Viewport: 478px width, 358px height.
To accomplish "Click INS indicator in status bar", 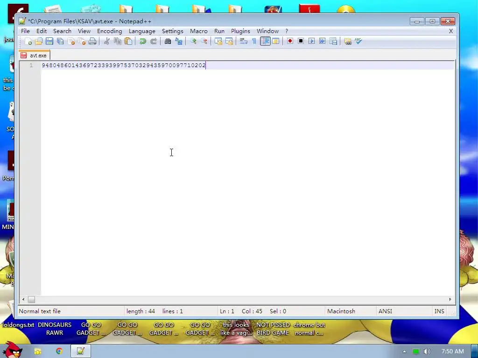I will click(439, 311).
